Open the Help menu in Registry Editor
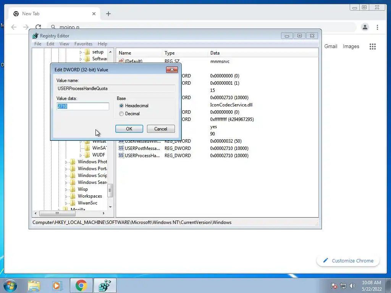 (102, 44)
